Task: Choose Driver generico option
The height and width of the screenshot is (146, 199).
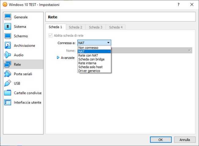Action: pos(94,71)
